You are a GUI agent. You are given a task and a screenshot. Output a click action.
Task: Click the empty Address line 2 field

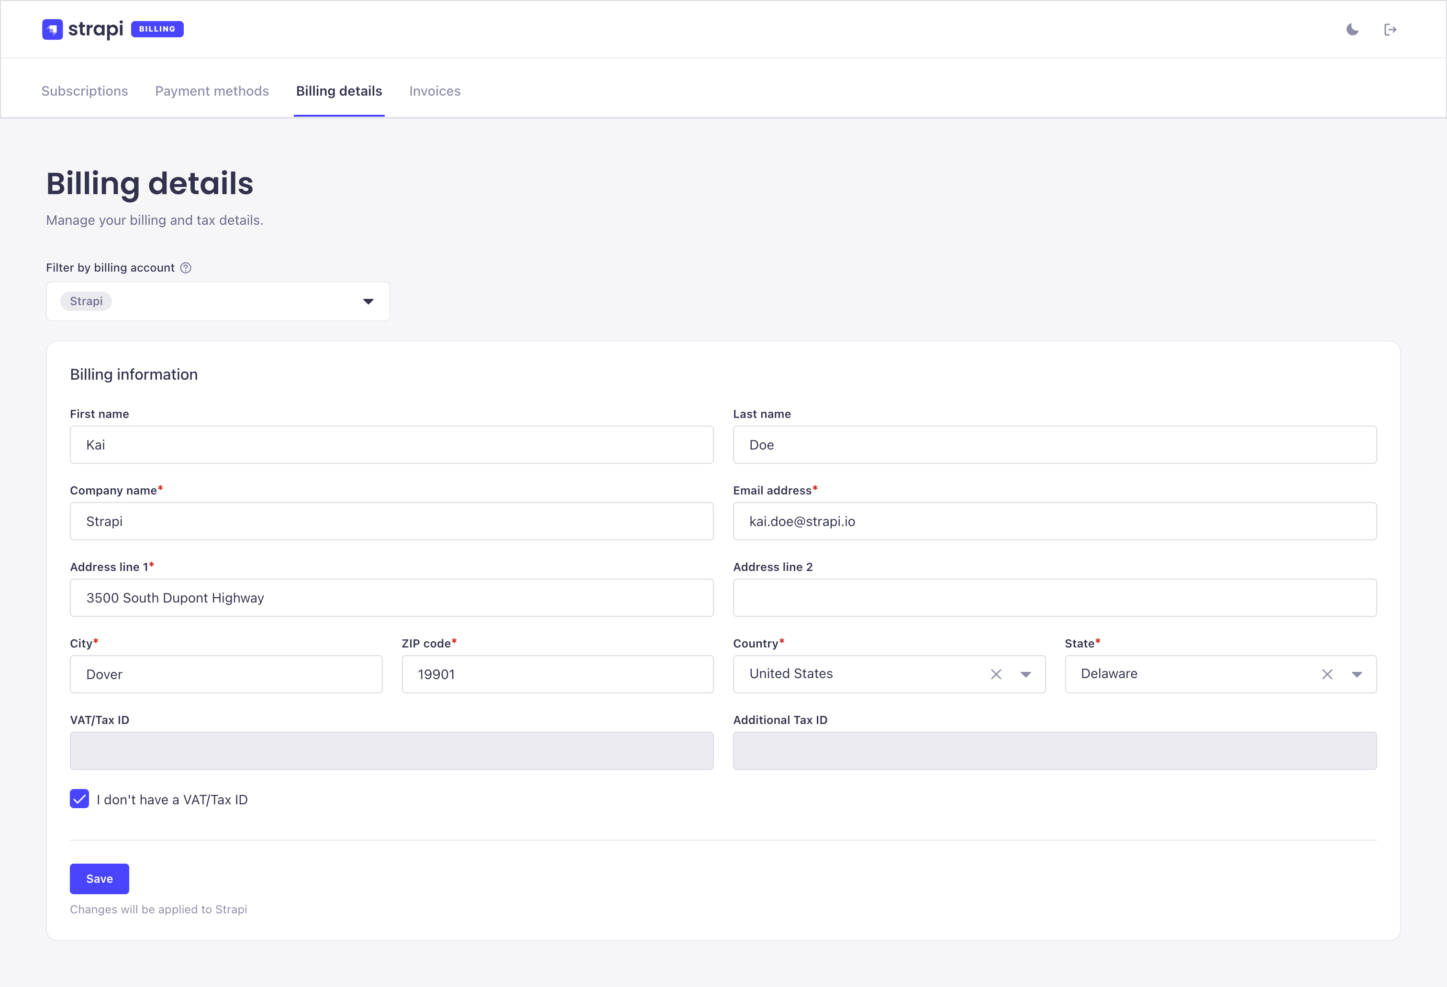tap(1055, 598)
